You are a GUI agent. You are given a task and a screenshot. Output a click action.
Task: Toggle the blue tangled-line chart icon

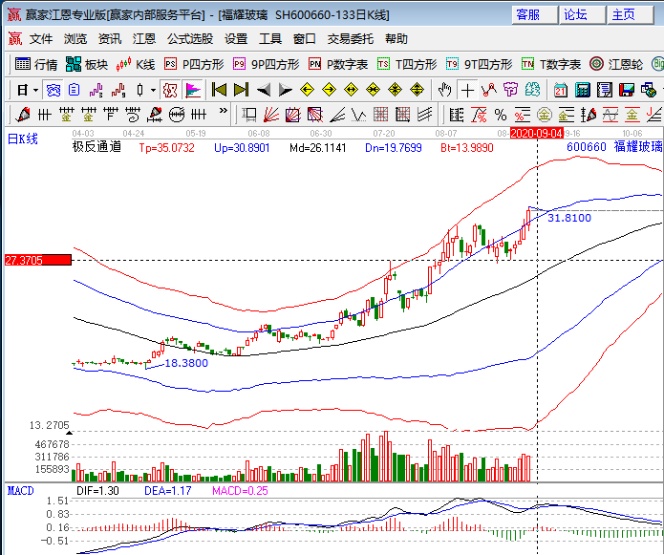pos(54,90)
